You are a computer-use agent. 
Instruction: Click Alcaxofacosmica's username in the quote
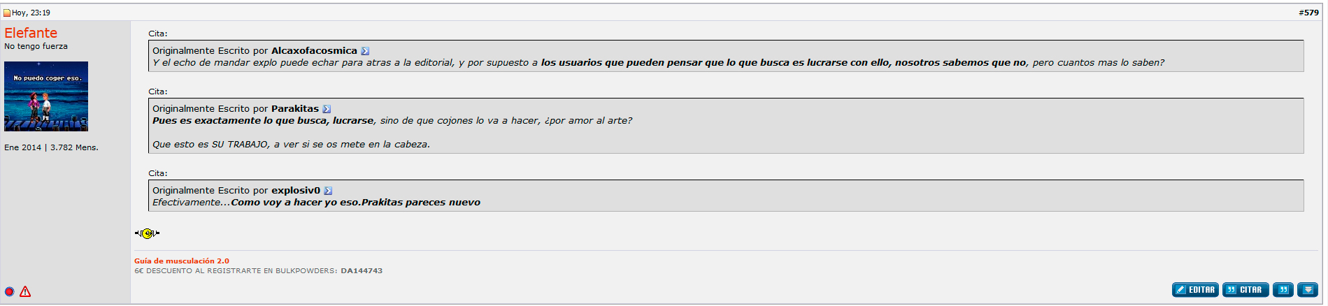point(314,51)
